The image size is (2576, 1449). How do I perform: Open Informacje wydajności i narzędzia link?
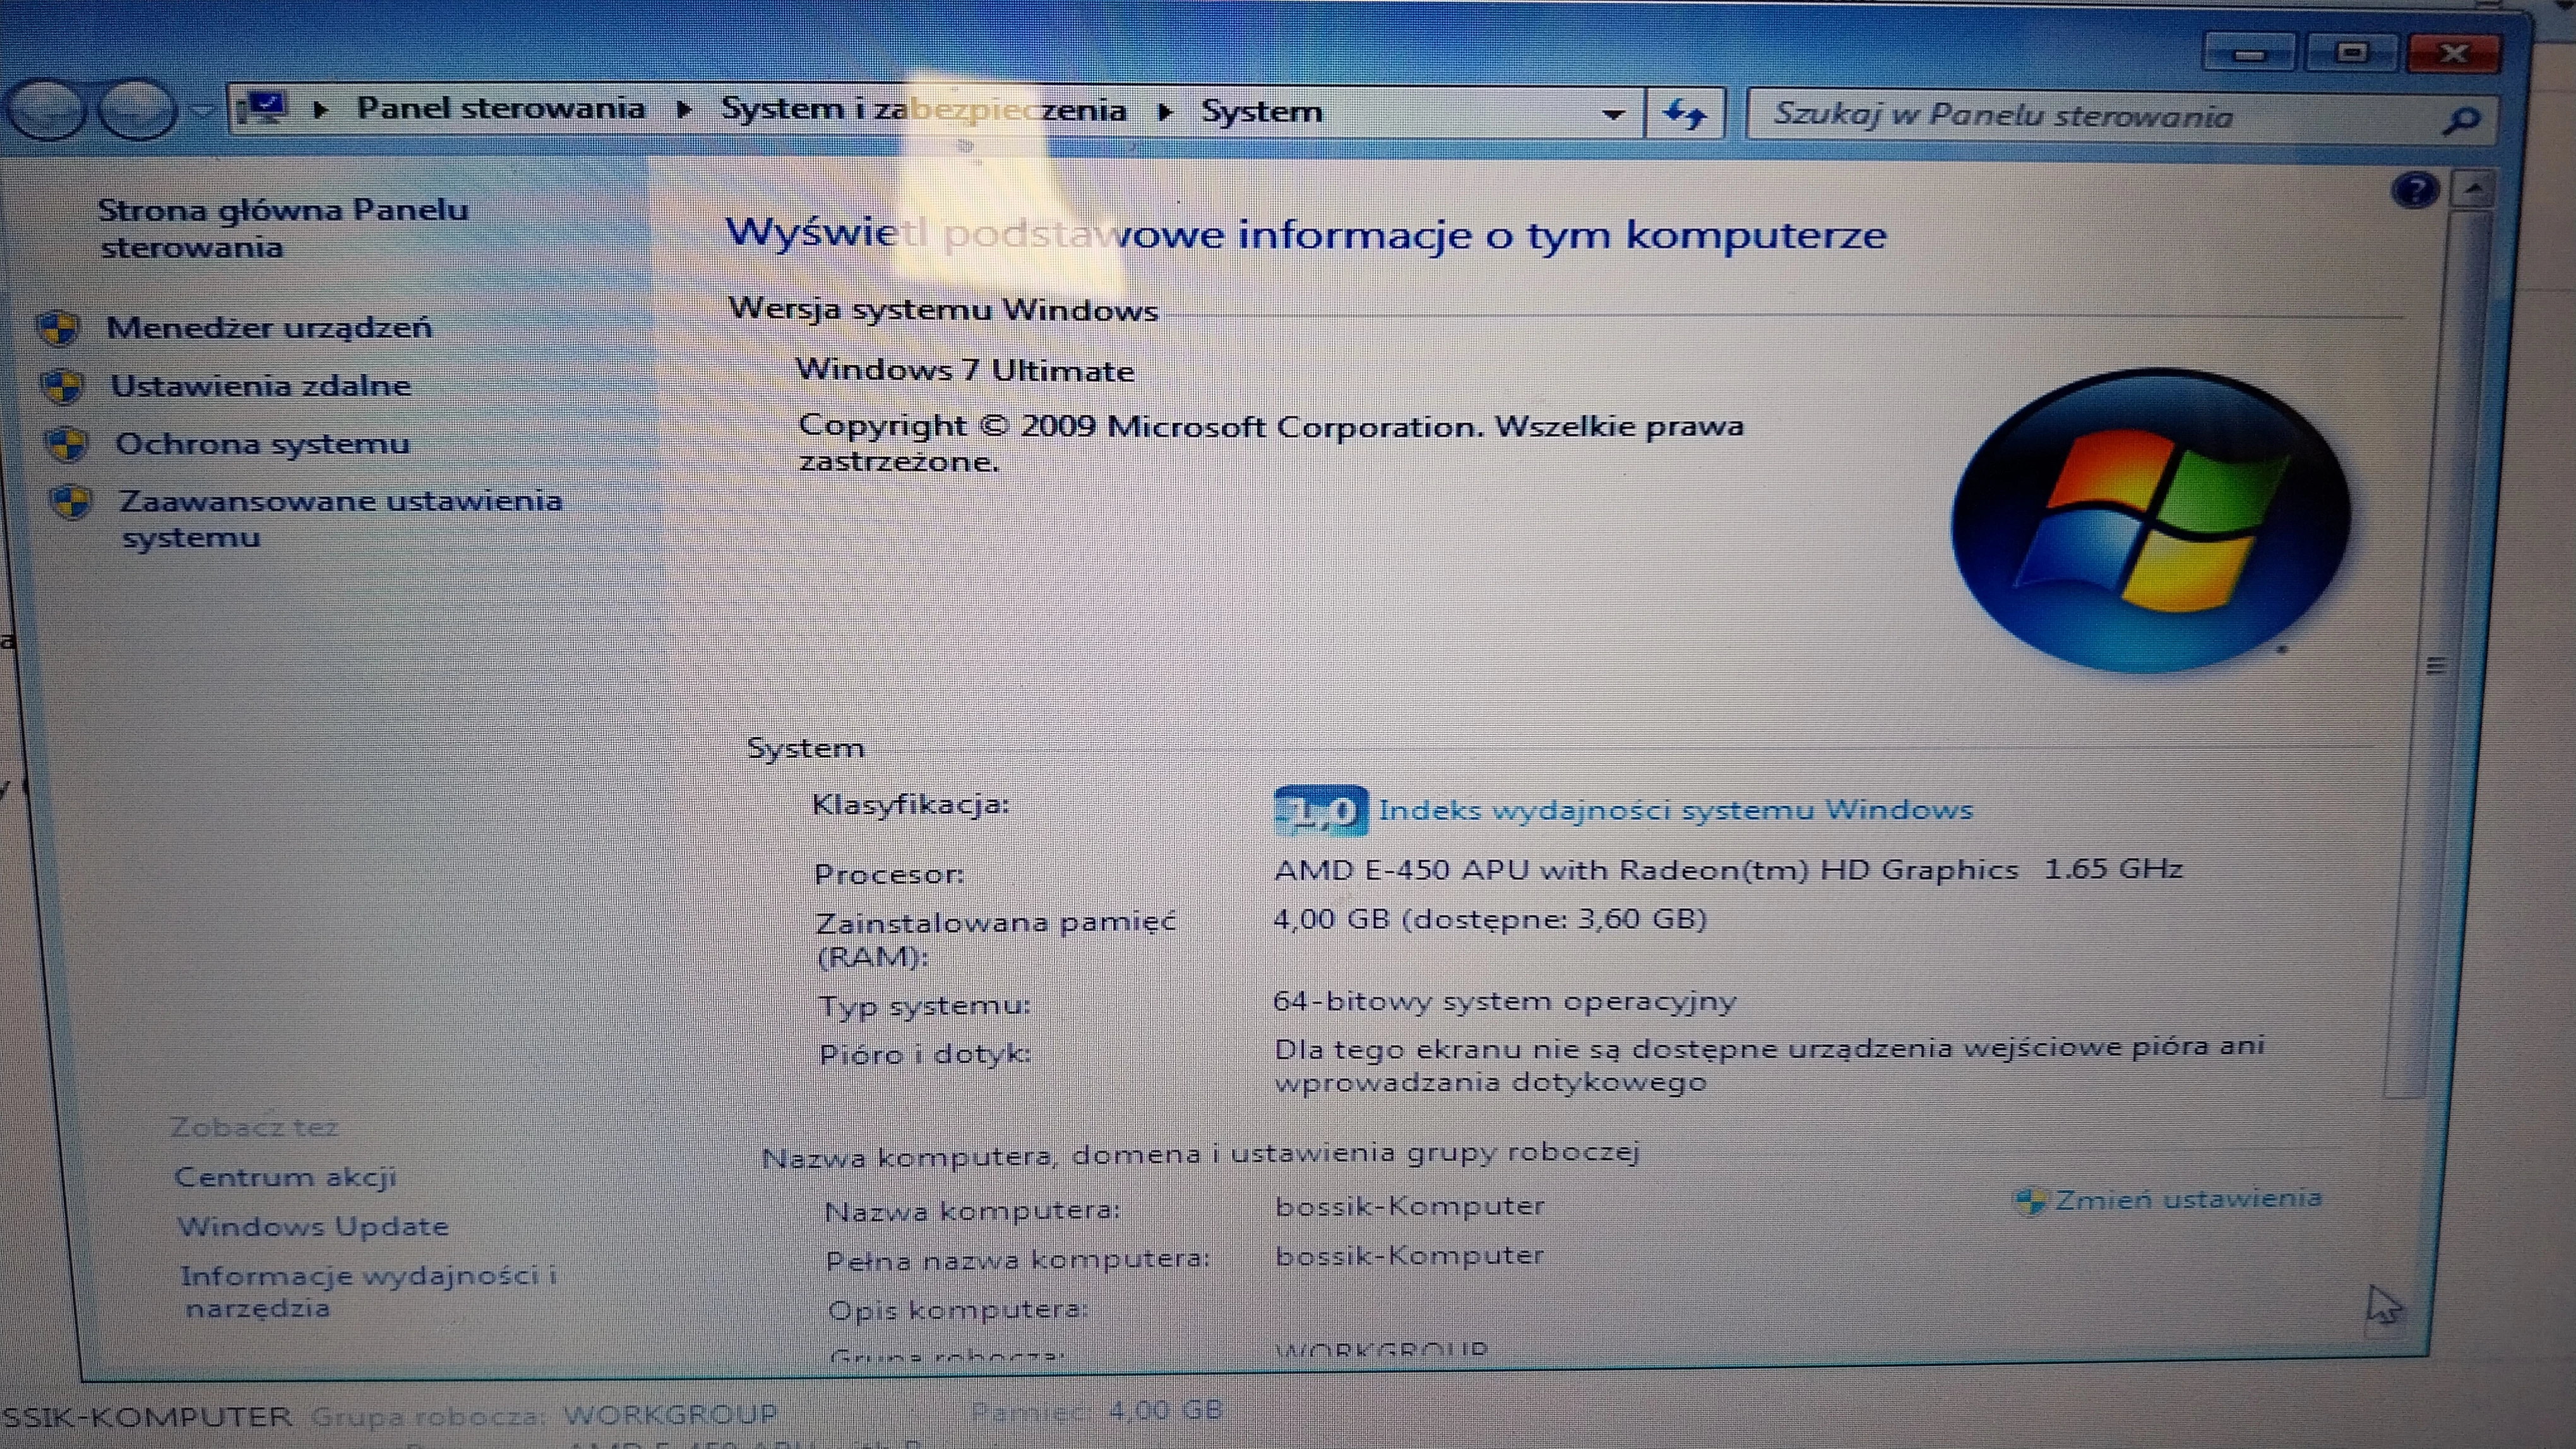coord(368,1291)
